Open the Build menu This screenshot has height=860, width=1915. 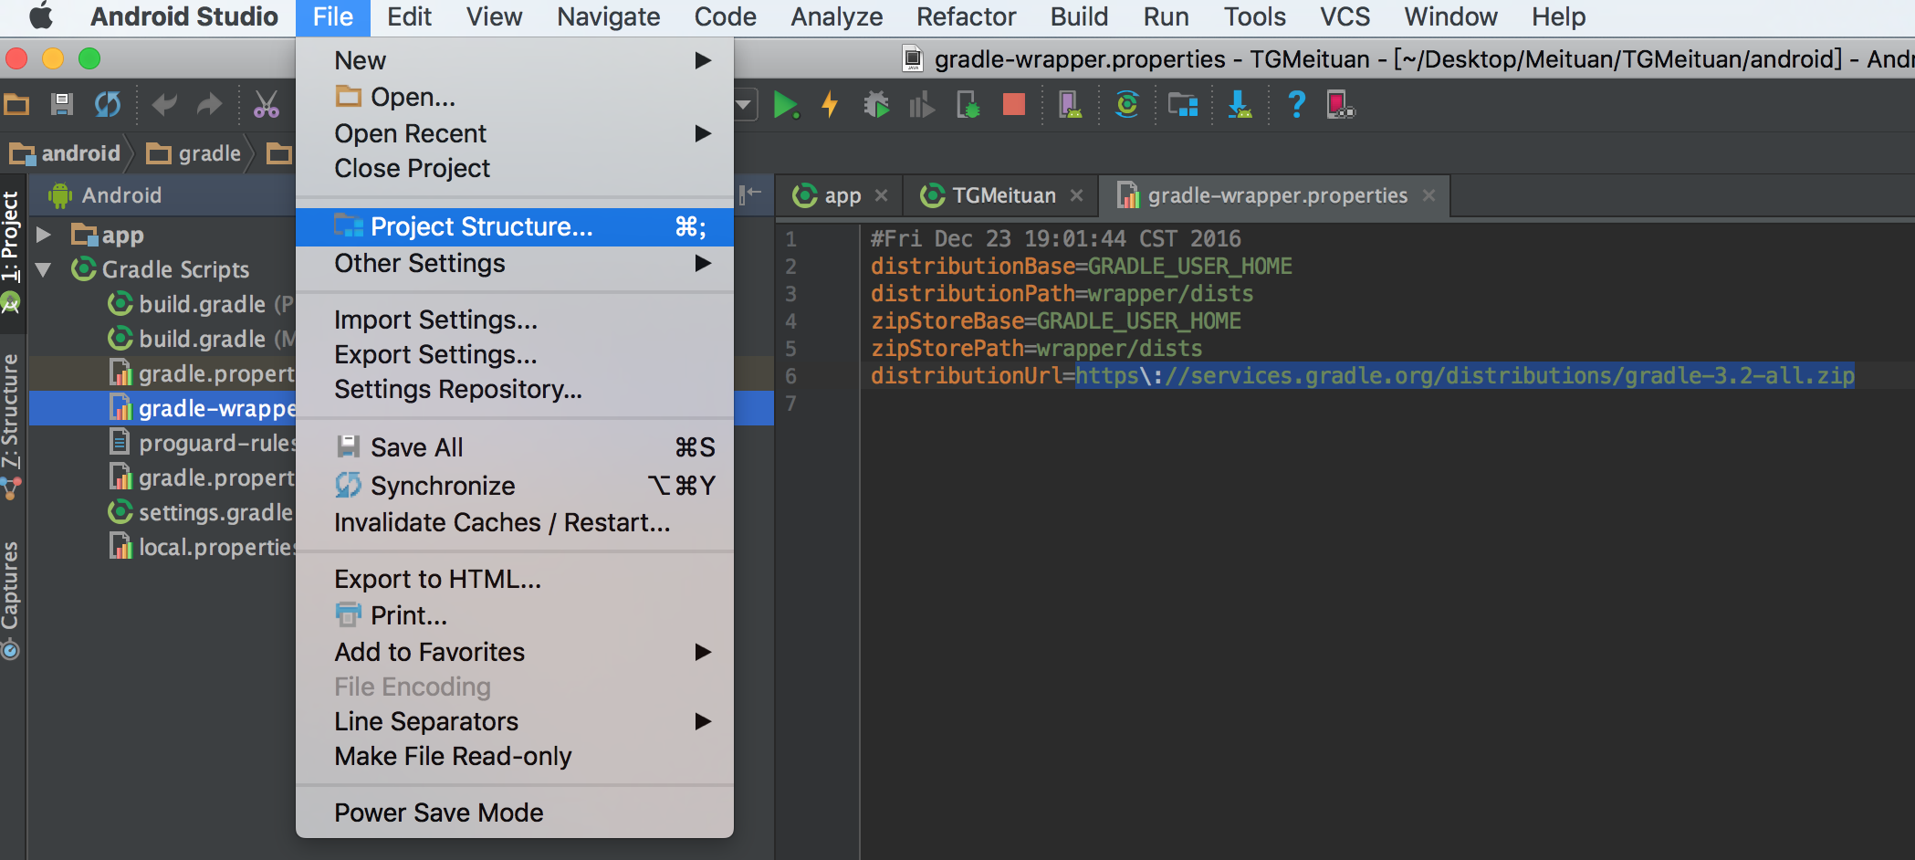[1079, 16]
